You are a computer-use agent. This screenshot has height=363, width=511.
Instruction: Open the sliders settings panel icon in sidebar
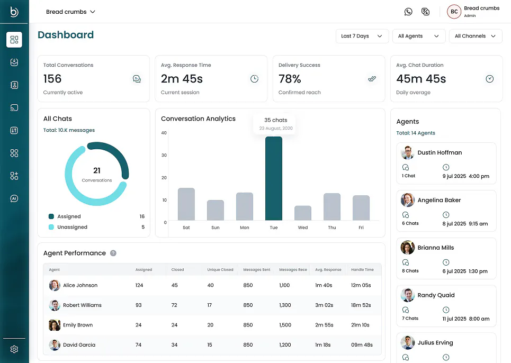14,131
